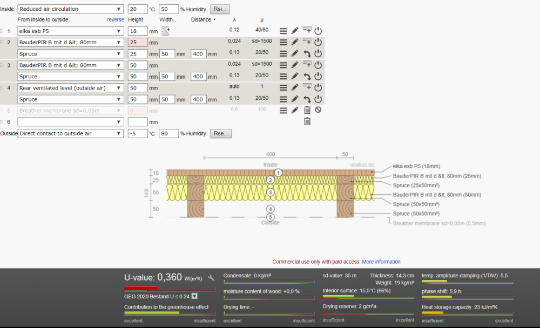
Task: Focus the outside temperature field showing -5
Action: pos(138,134)
